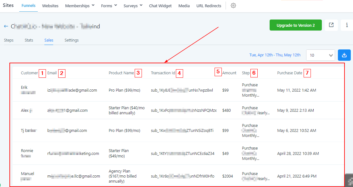This screenshot has height=187, width=353.
Task: Open Chat Widget navigation item
Action: coord(160,6)
